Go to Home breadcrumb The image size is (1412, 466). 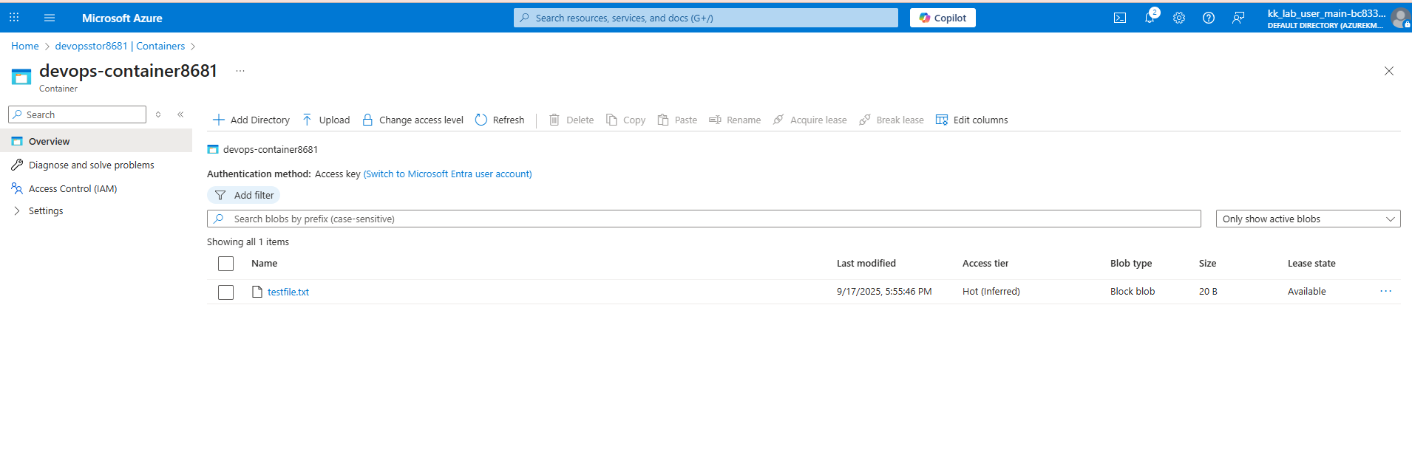coord(25,46)
